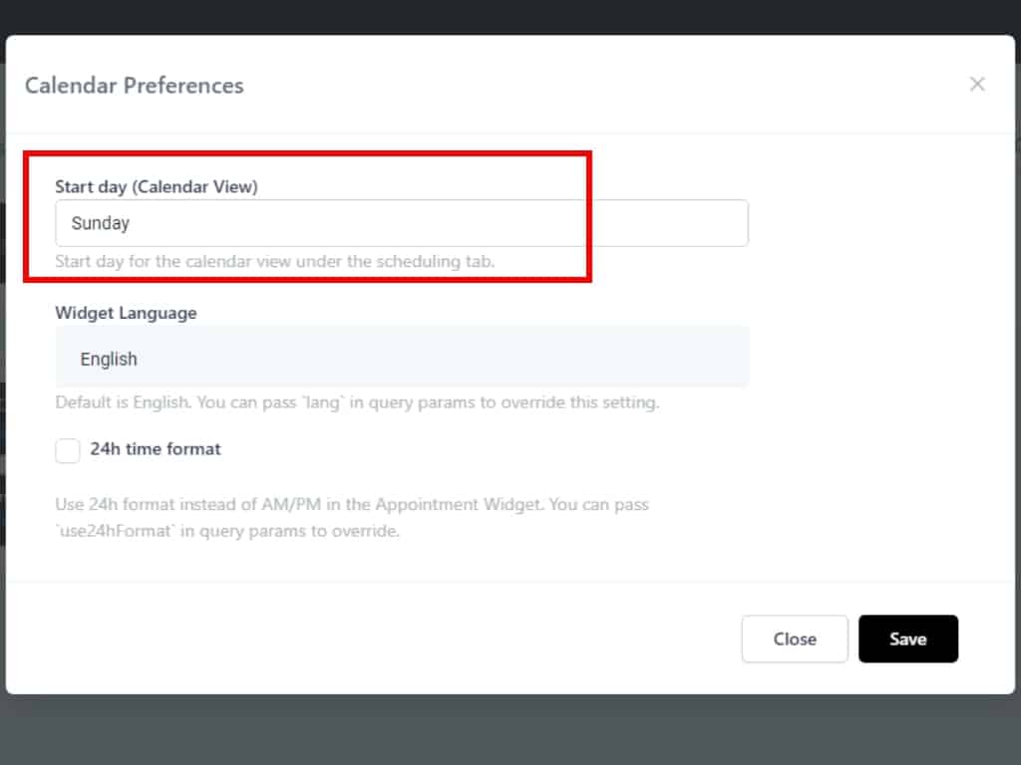Click the dimmed backdrop above the dialog

point(510,16)
